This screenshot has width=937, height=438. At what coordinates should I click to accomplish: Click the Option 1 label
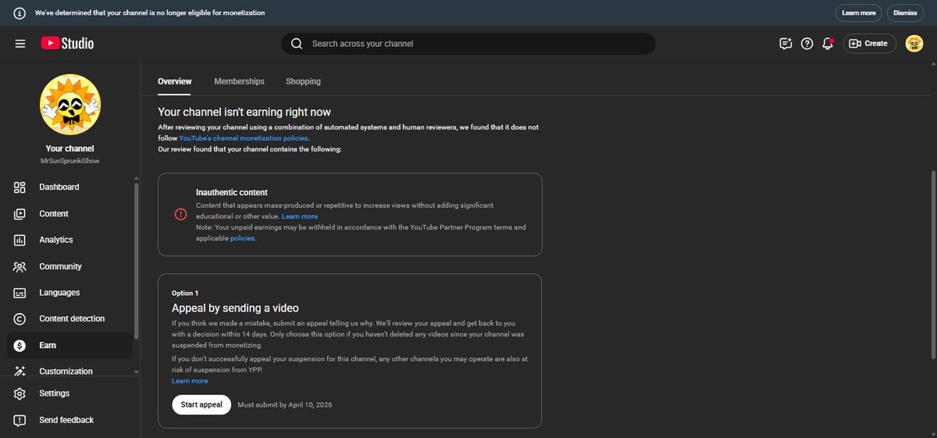pos(185,293)
